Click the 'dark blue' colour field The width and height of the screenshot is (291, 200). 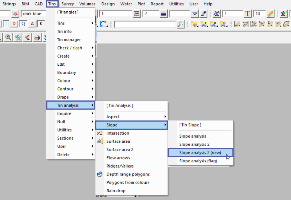pyautogui.click(x=33, y=14)
